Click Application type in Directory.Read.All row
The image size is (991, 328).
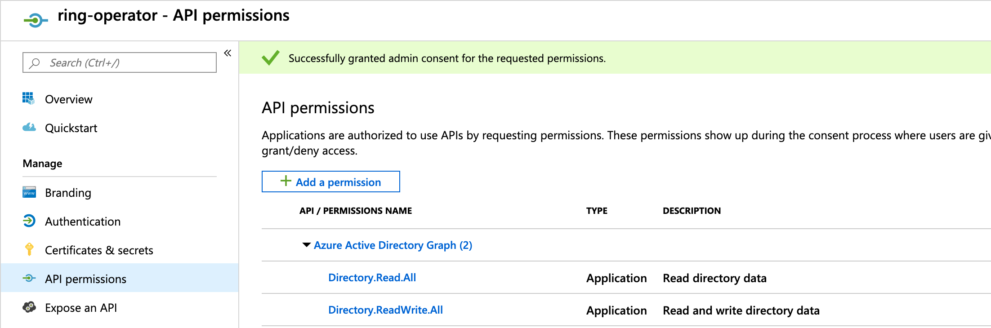pos(616,278)
